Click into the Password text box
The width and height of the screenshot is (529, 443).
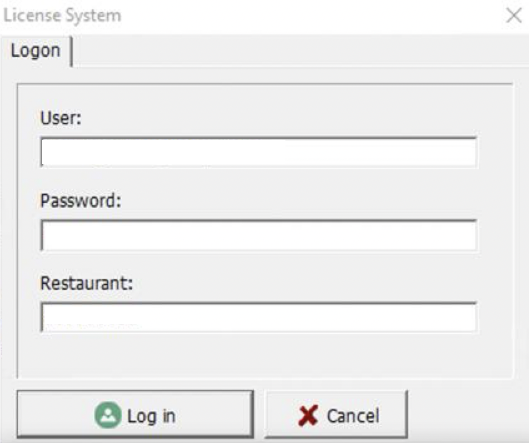tap(259, 235)
